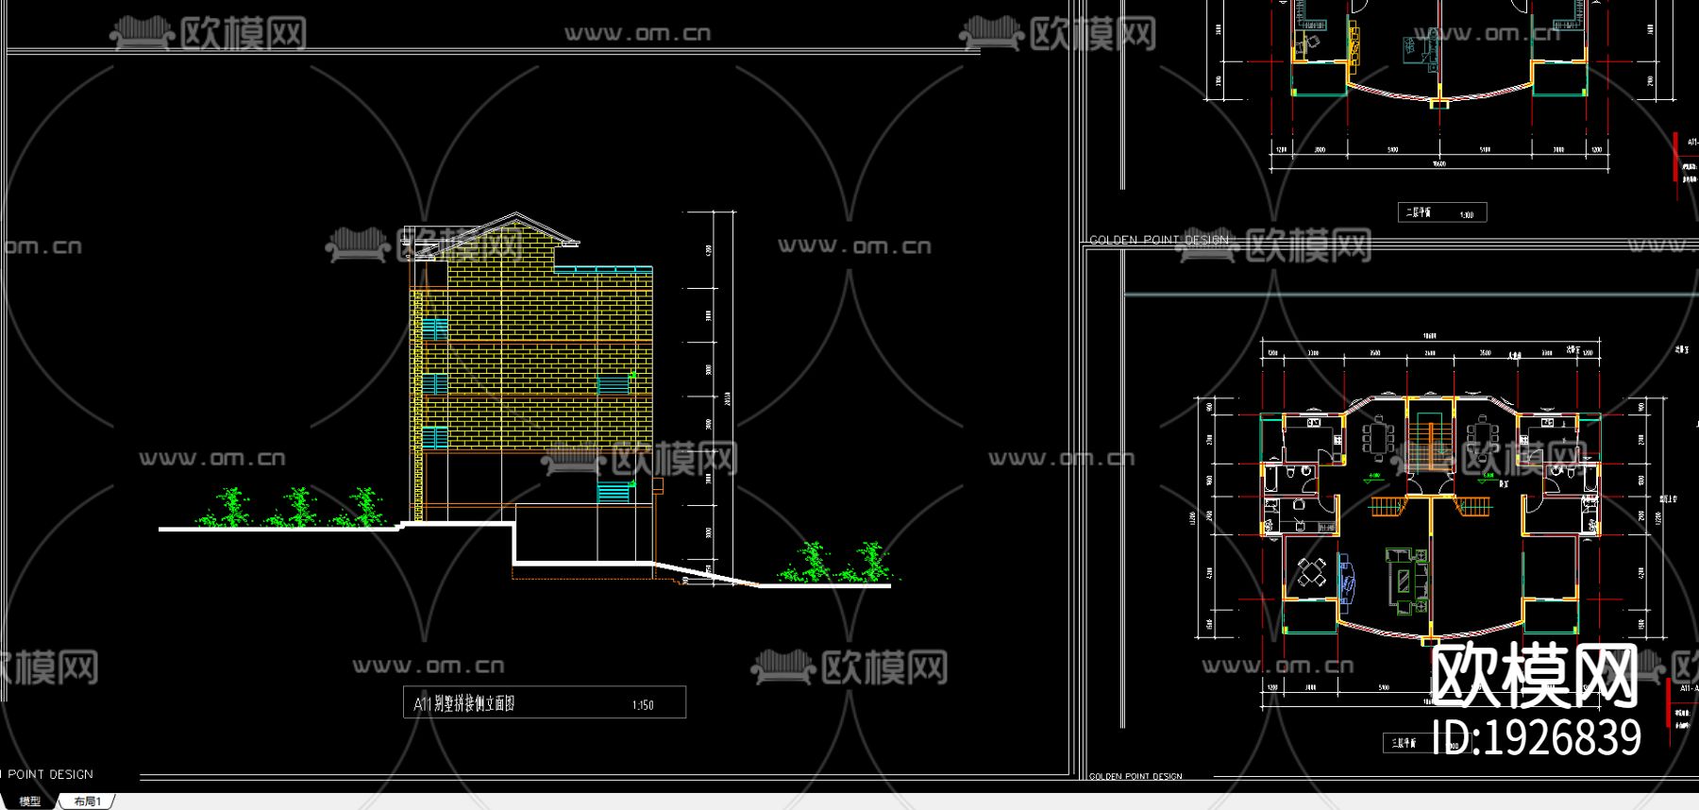Select the gabled roof of the elevation

tap(491, 235)
